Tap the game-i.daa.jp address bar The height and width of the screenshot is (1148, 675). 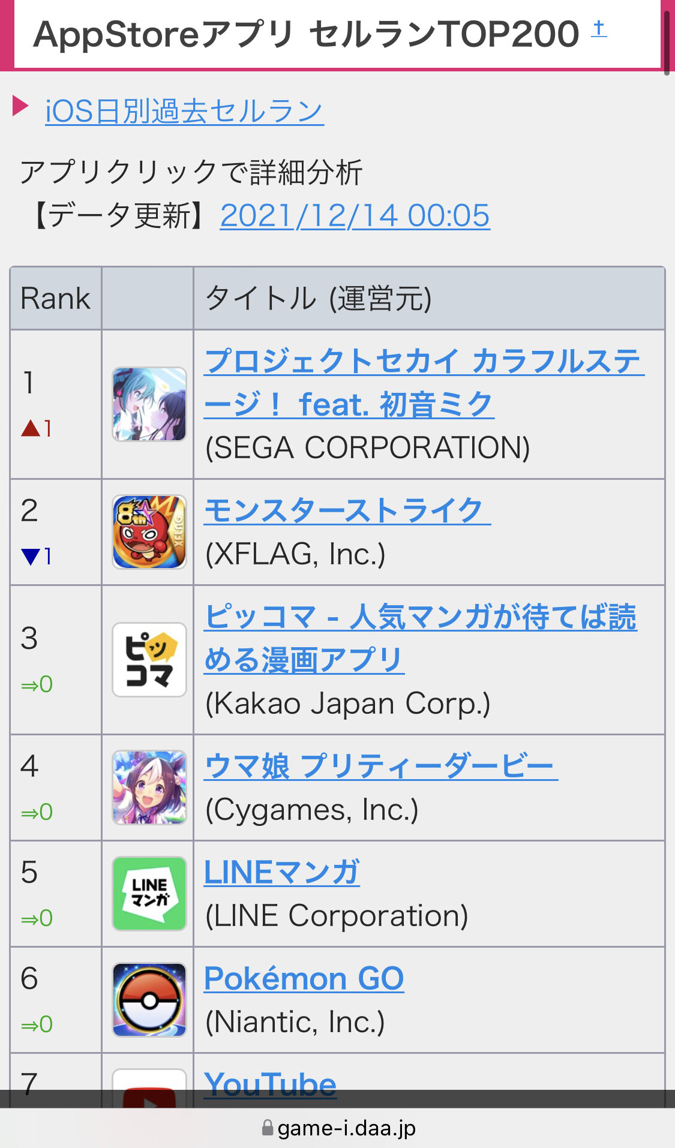pyautogui.click(x=338, y=1128)
